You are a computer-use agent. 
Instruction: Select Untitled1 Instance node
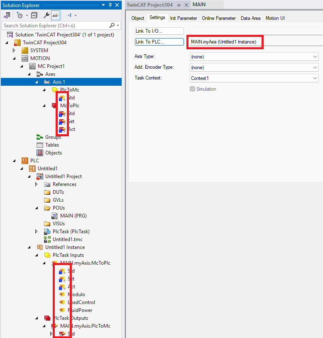click(x=65, y=247)
